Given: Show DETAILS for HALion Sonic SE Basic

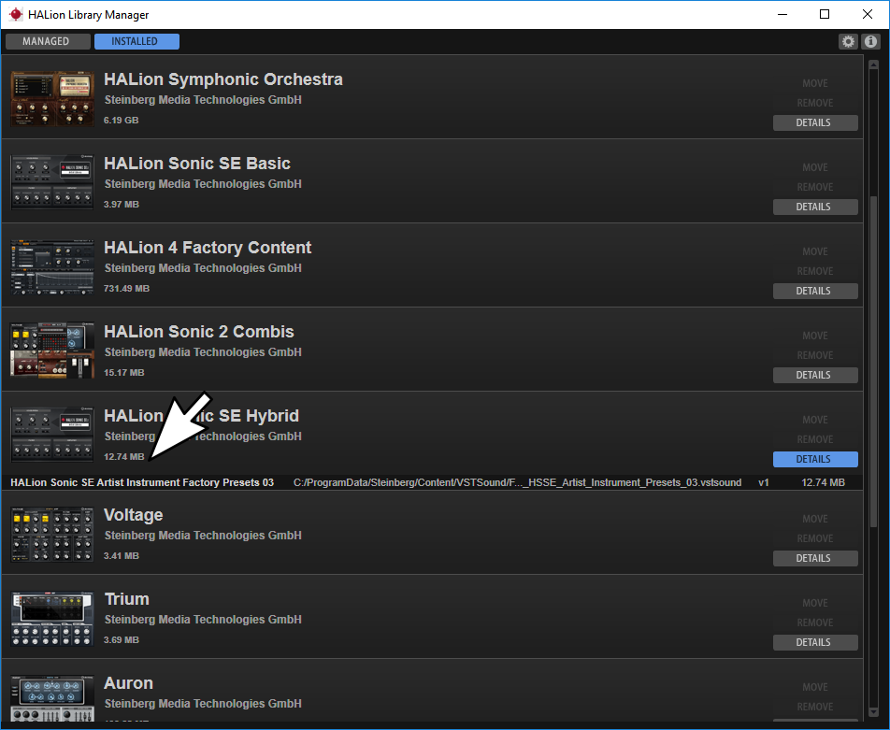Looking at the screenshot, I should point(815,207).
